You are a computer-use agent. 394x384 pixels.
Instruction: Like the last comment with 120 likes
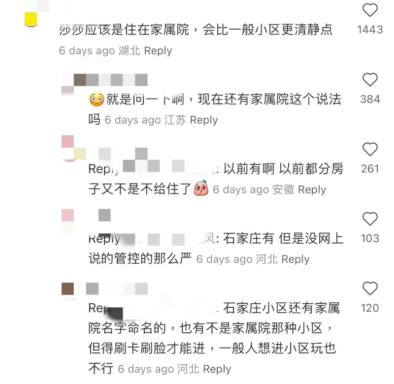370,288
